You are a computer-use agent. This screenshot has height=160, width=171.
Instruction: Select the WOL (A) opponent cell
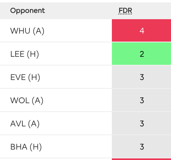[x=56, y=100]
